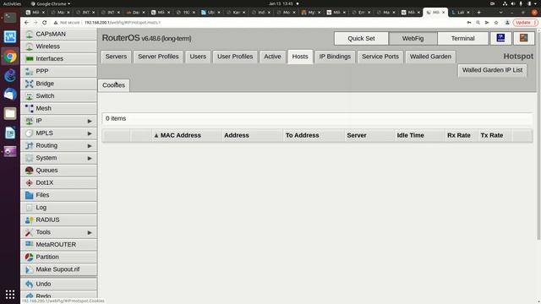Open the IP Bindings tab
This screenshot has height=304, width=541.
pos(335,57)
